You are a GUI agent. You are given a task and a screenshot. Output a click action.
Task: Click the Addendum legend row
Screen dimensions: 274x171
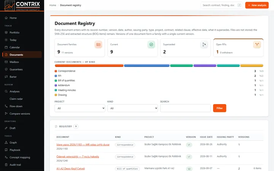[x=159, y=85]
